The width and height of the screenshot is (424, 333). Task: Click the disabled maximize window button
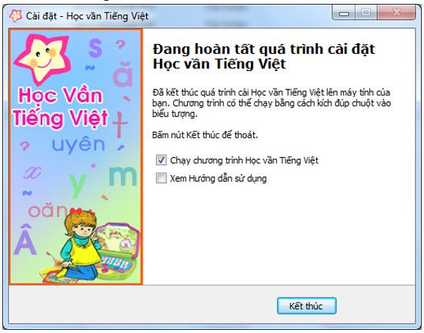pyautogui.click(x=366, y=13)
